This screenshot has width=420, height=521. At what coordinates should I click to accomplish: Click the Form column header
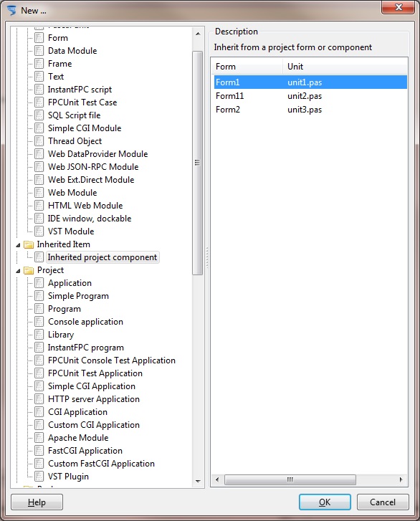coord(247,67)
